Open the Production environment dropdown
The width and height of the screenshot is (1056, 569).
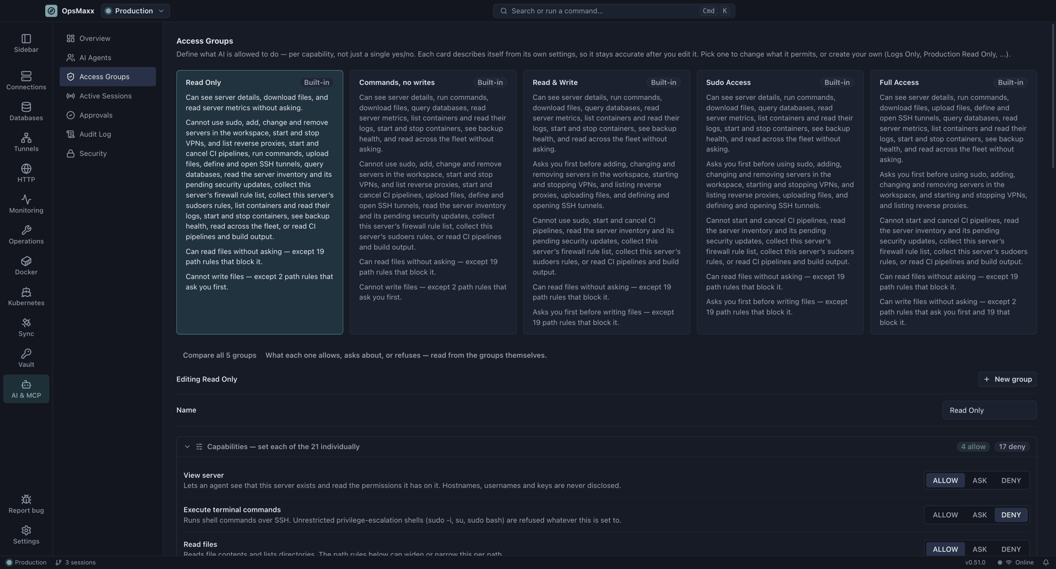click(x=135, y=11)
